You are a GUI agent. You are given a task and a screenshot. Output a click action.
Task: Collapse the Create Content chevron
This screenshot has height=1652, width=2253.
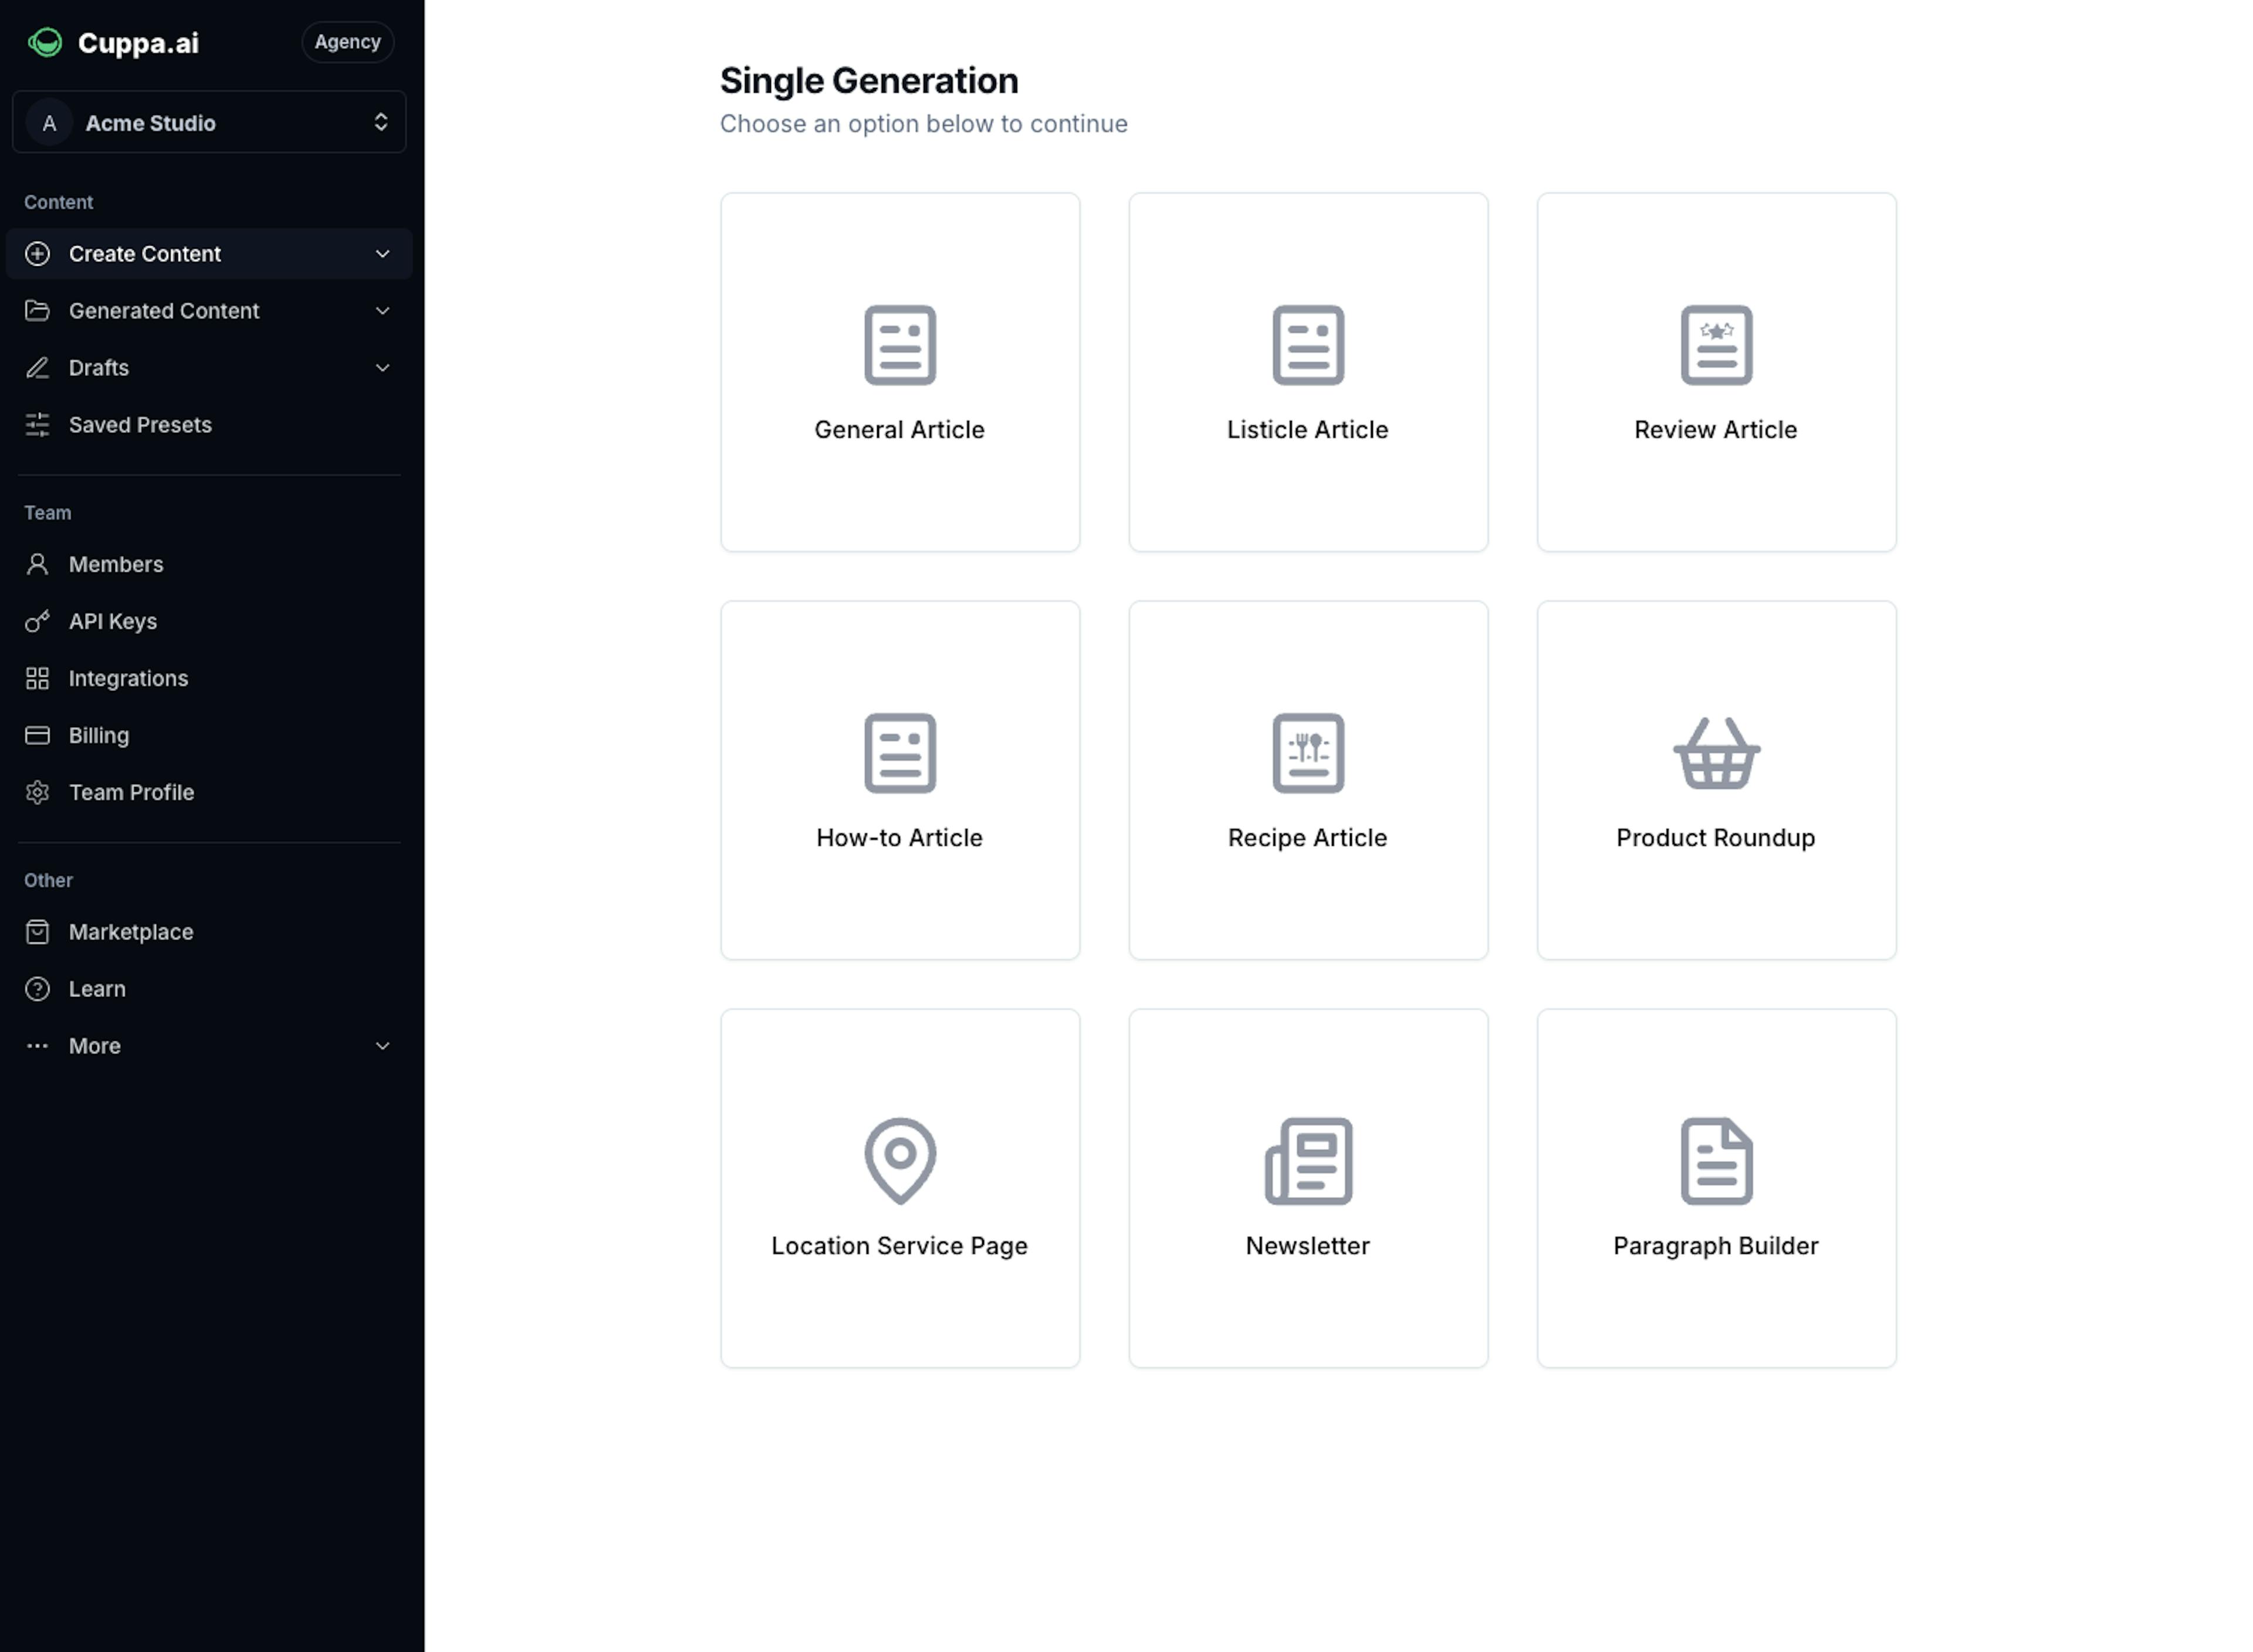click(x=382, y=254)
